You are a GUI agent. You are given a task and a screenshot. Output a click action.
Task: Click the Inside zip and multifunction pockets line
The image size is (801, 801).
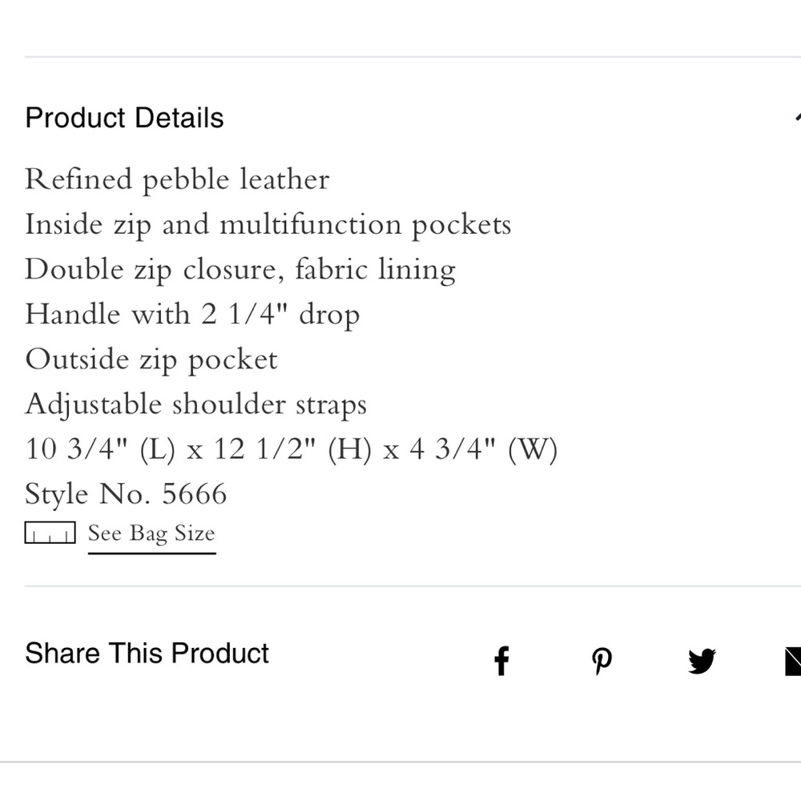pos(268,224)
